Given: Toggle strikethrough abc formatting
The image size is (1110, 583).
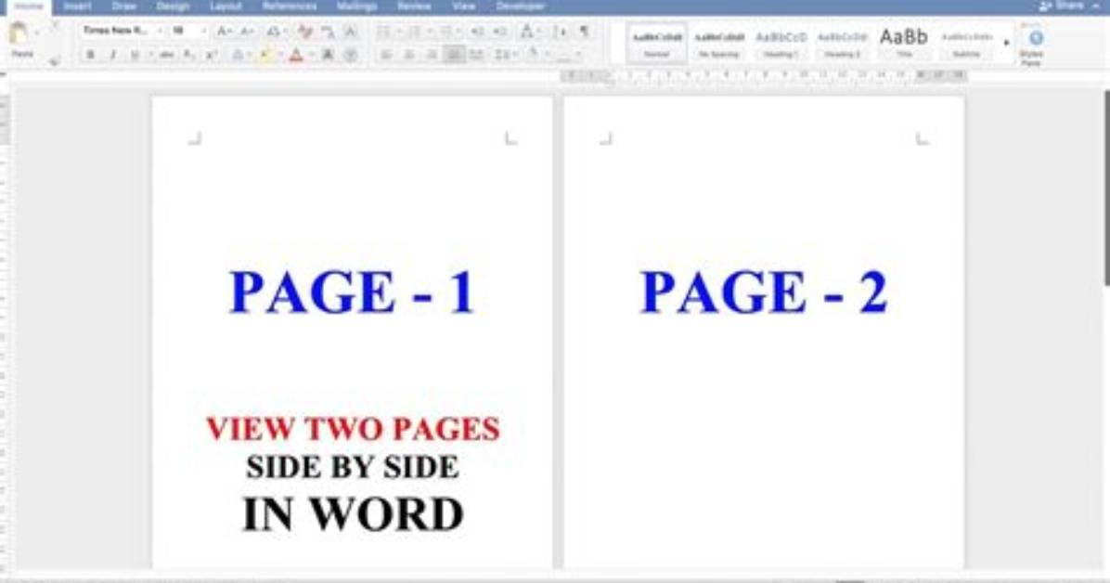Looking at the screenshot, I should (166, 55).
